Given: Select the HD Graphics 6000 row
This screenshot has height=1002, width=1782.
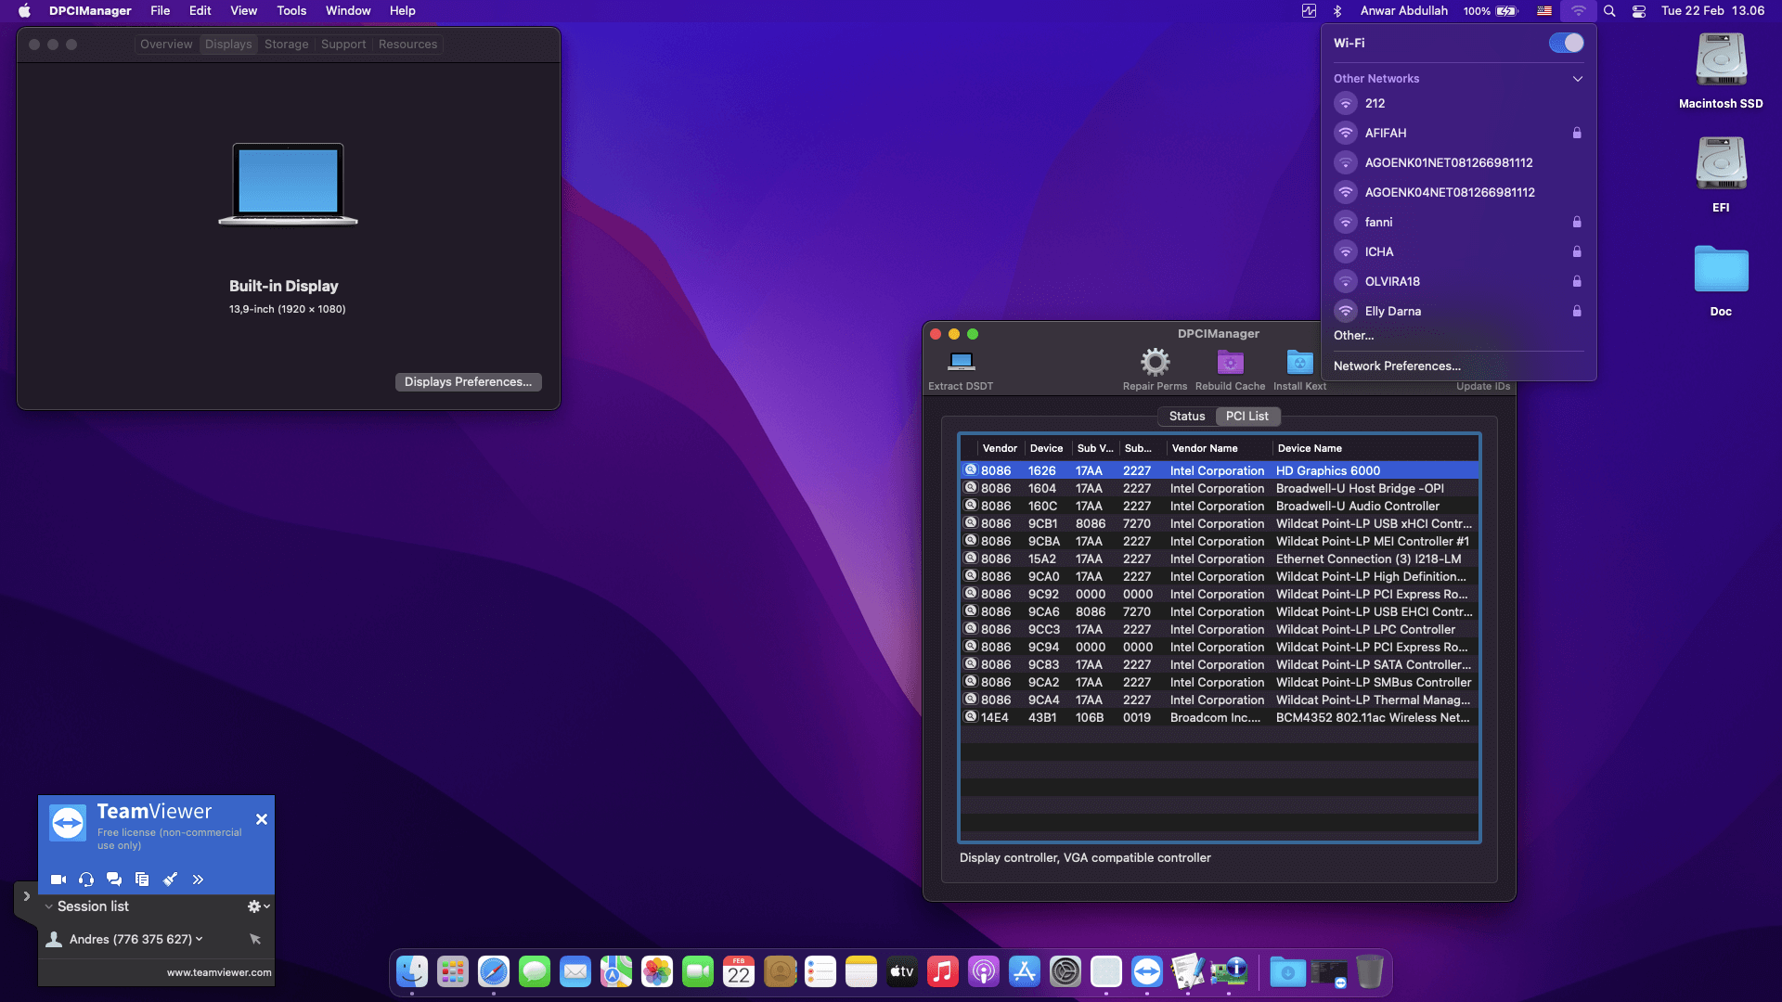Looking at the screenshot, I should point(1220,470).
